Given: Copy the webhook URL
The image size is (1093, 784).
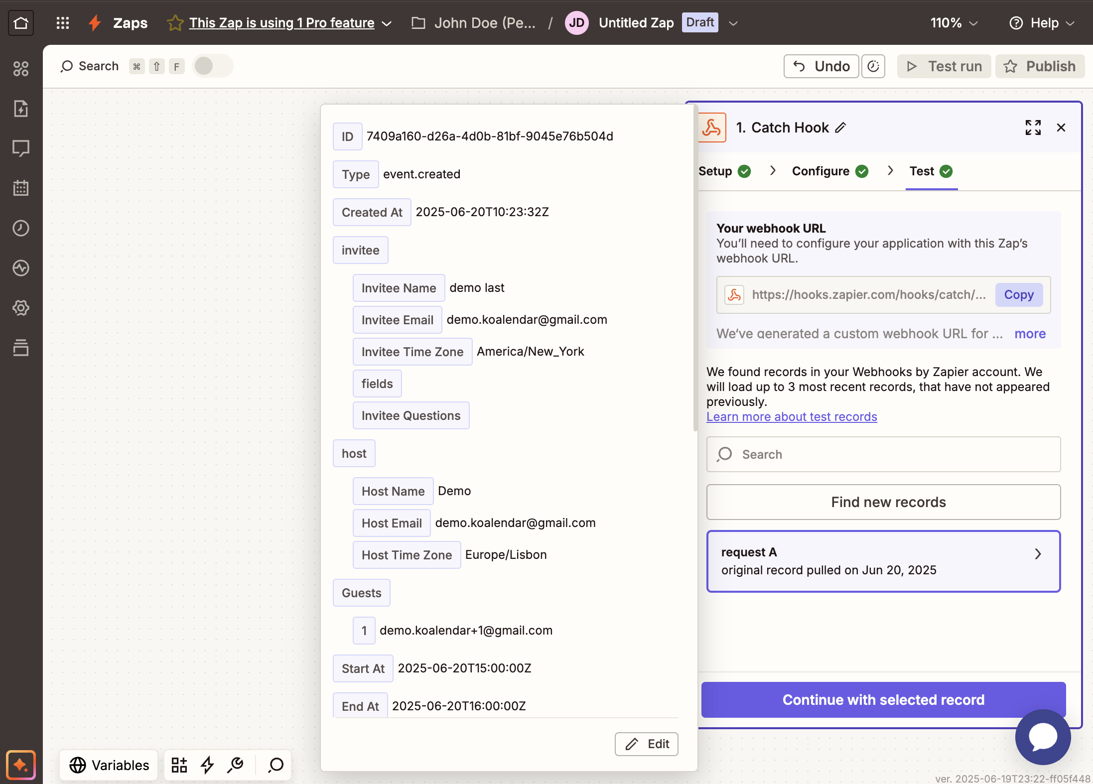Looking at the screenshot, I should [1019, 295].
